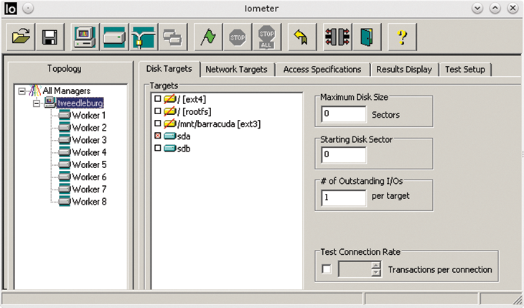Disconnect selected manager icon

pos(337,37)
